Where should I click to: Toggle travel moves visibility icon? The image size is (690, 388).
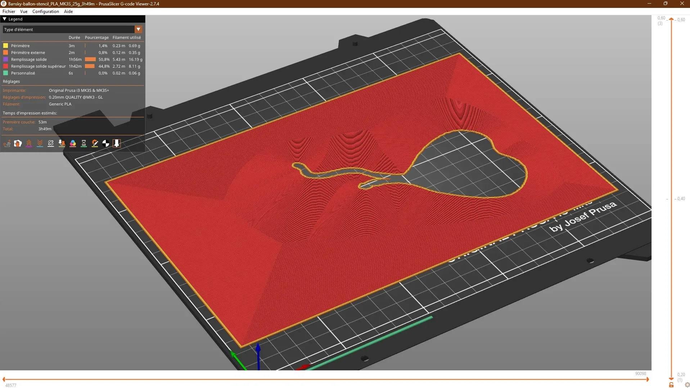coord(7,144)
